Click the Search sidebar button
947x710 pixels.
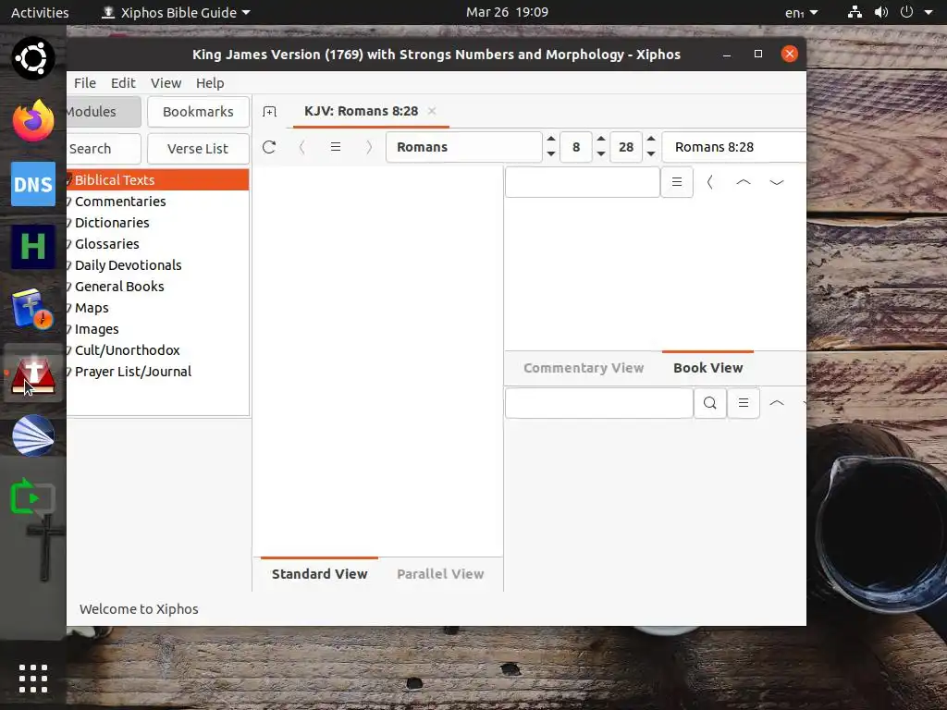click(x=104, y=149)
